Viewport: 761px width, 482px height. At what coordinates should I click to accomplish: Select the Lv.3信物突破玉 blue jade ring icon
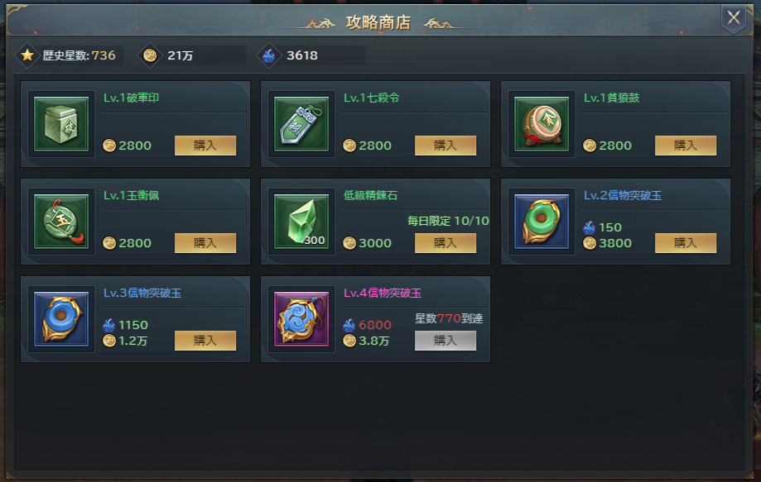pyautogui.click(x=61, y=319)
